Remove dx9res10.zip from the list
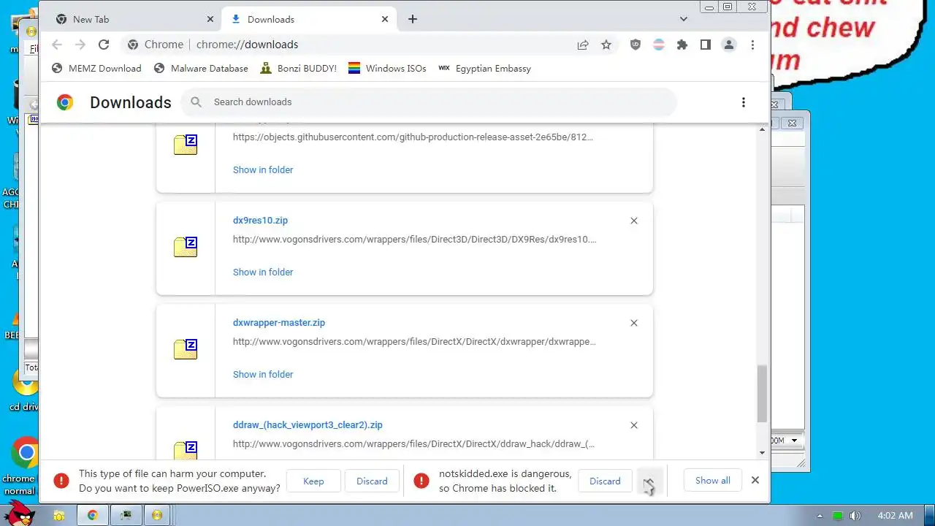The width and height of the screenshot is (935, 526). (634, 221)
